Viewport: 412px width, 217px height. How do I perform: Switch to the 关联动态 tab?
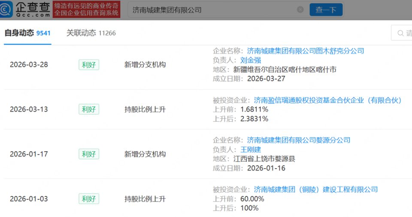tap(91, 33)
